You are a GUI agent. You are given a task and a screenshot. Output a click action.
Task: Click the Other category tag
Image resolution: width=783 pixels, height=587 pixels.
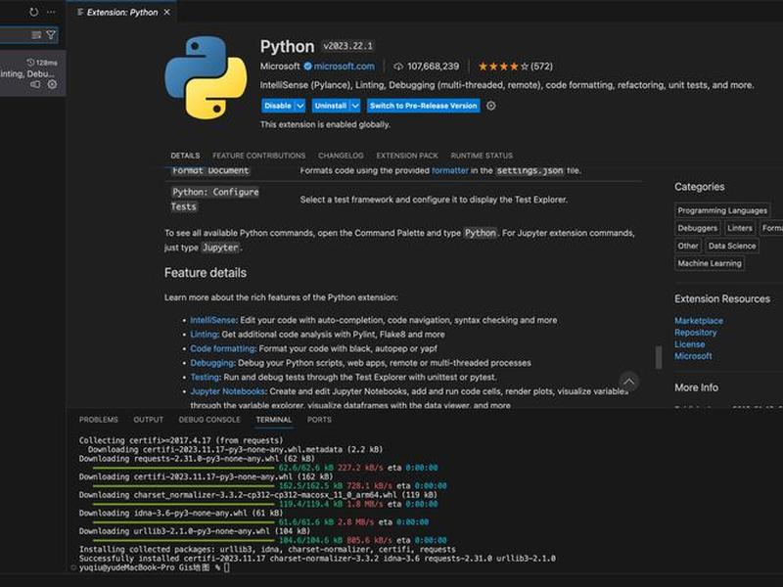[688, 247]
